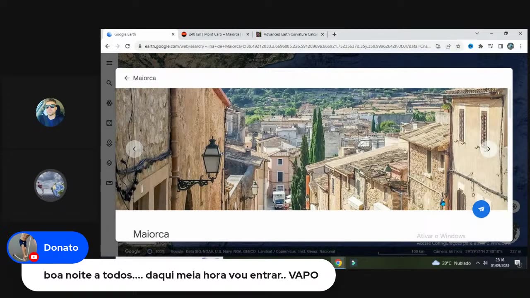Open the Voyager ship wheel icon
The image size is (530, 298).
click(x=109, y=103)
